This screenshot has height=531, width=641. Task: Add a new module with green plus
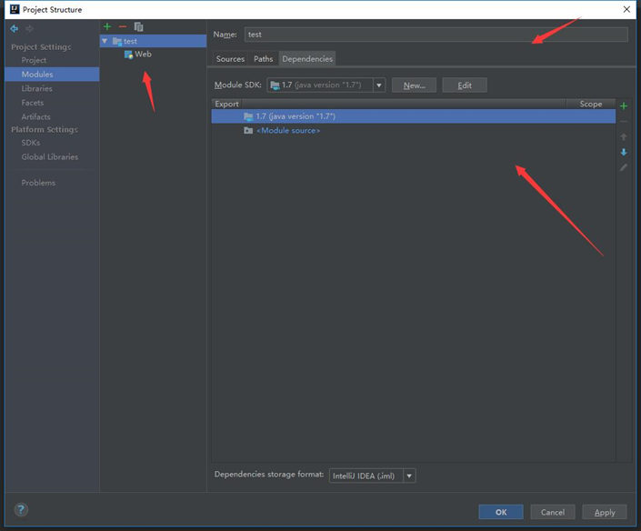click(107, 26)
